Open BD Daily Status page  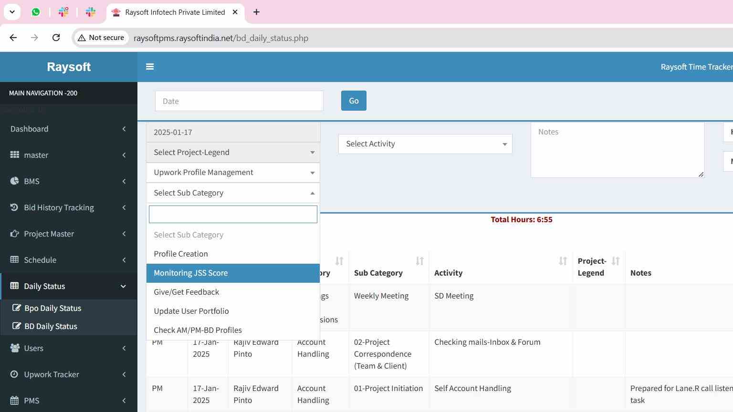click(x=51, y=326)
